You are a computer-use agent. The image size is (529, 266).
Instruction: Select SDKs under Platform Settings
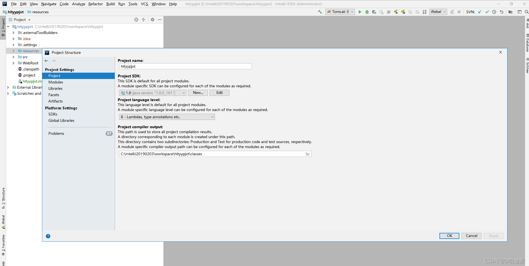[78, 114]
